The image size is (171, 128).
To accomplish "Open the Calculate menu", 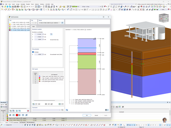I will pyautogui.click(x=23, y=4).
